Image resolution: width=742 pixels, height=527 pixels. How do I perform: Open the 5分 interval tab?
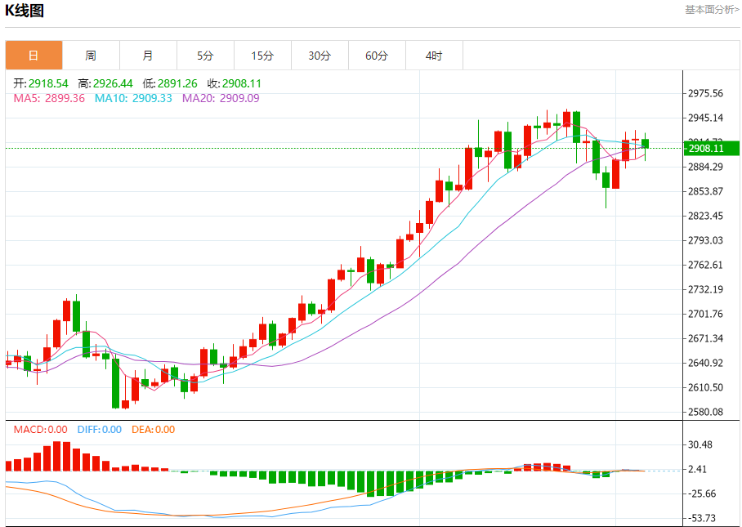click(x=205, y=56)
